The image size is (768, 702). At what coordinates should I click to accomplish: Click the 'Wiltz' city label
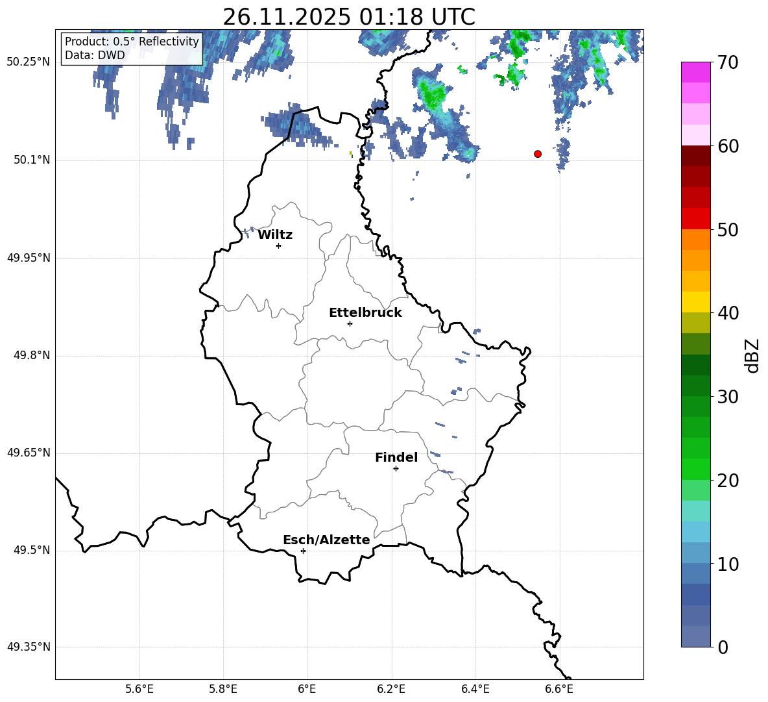pyautogui.click(x=275, y=235)
